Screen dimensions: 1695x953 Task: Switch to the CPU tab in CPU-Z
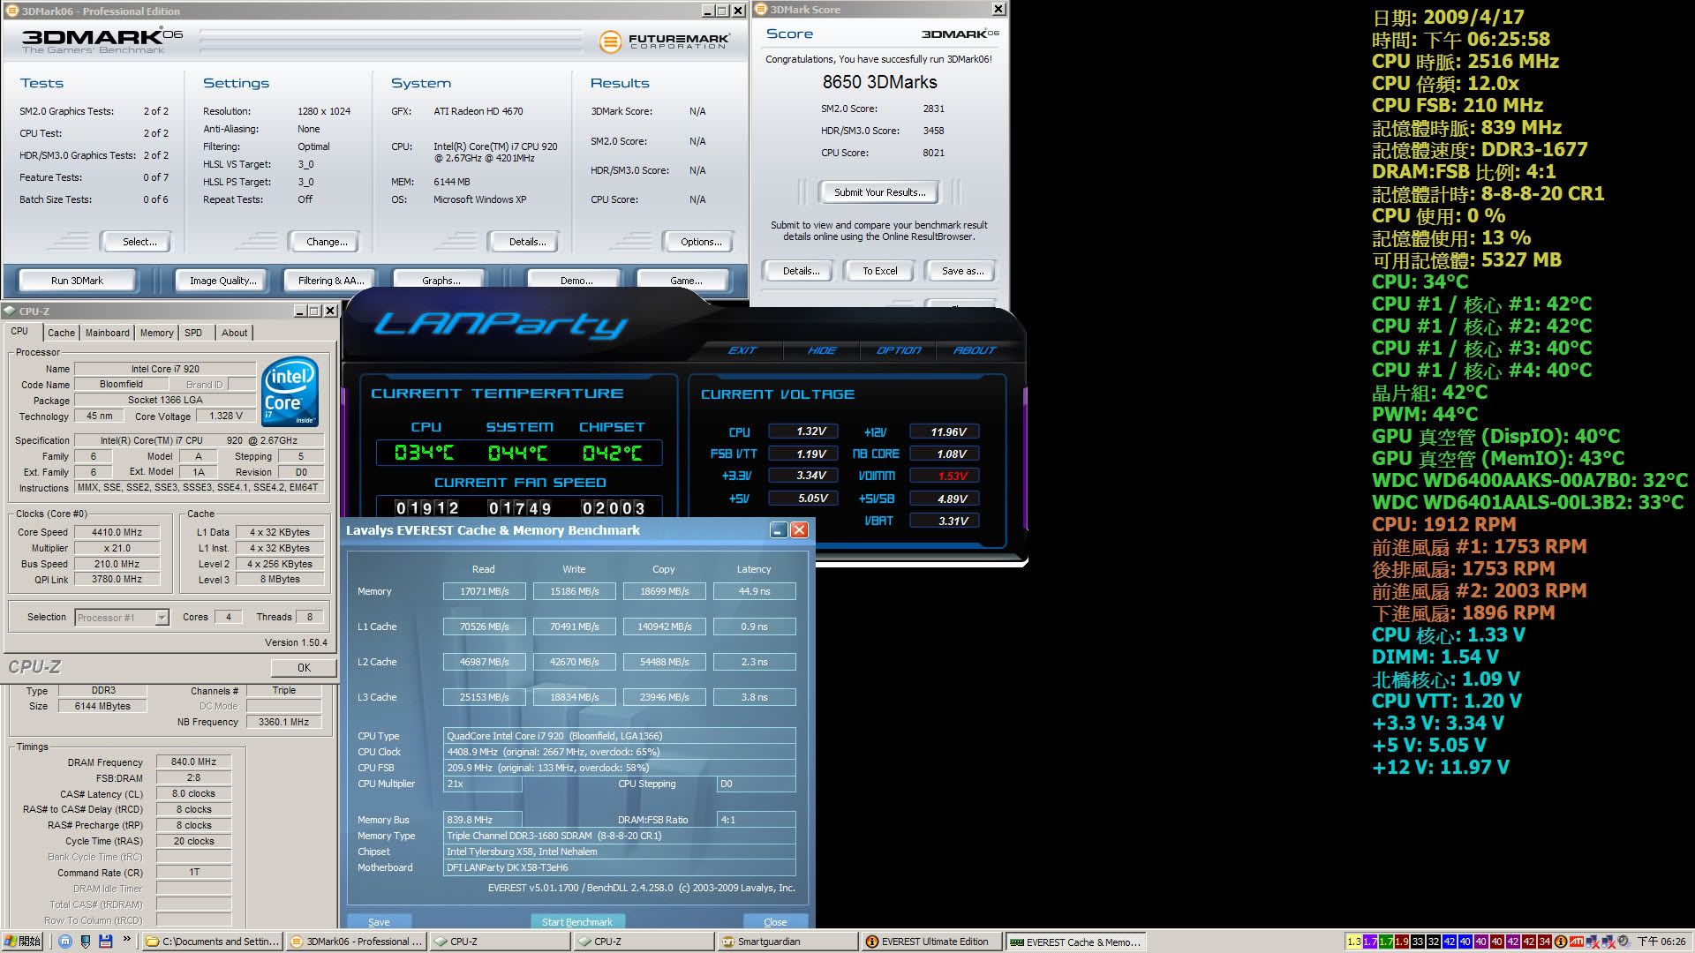point(19,332)
